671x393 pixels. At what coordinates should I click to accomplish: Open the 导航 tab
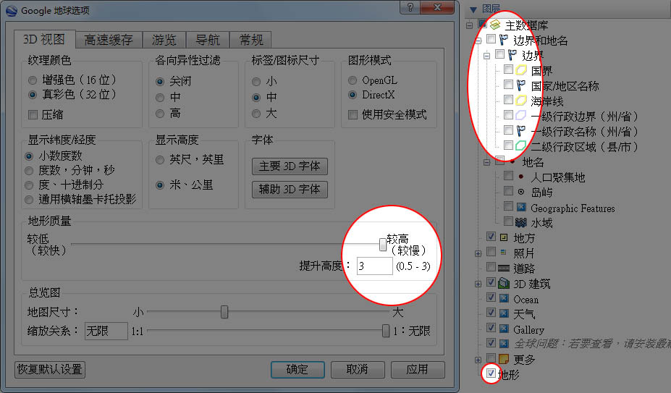[x=208, y=40]
